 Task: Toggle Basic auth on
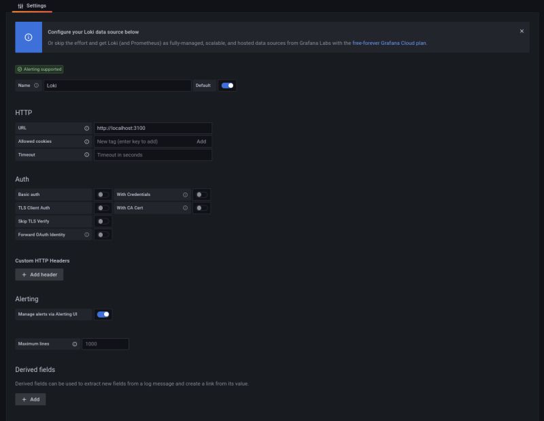click(103, 195)
